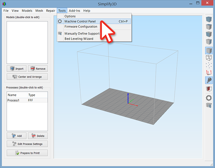Image resolution: width=215 pixels, height=168 pixels.
Task: Toggle point cloud display icon
Action: [x=209, y=65]
